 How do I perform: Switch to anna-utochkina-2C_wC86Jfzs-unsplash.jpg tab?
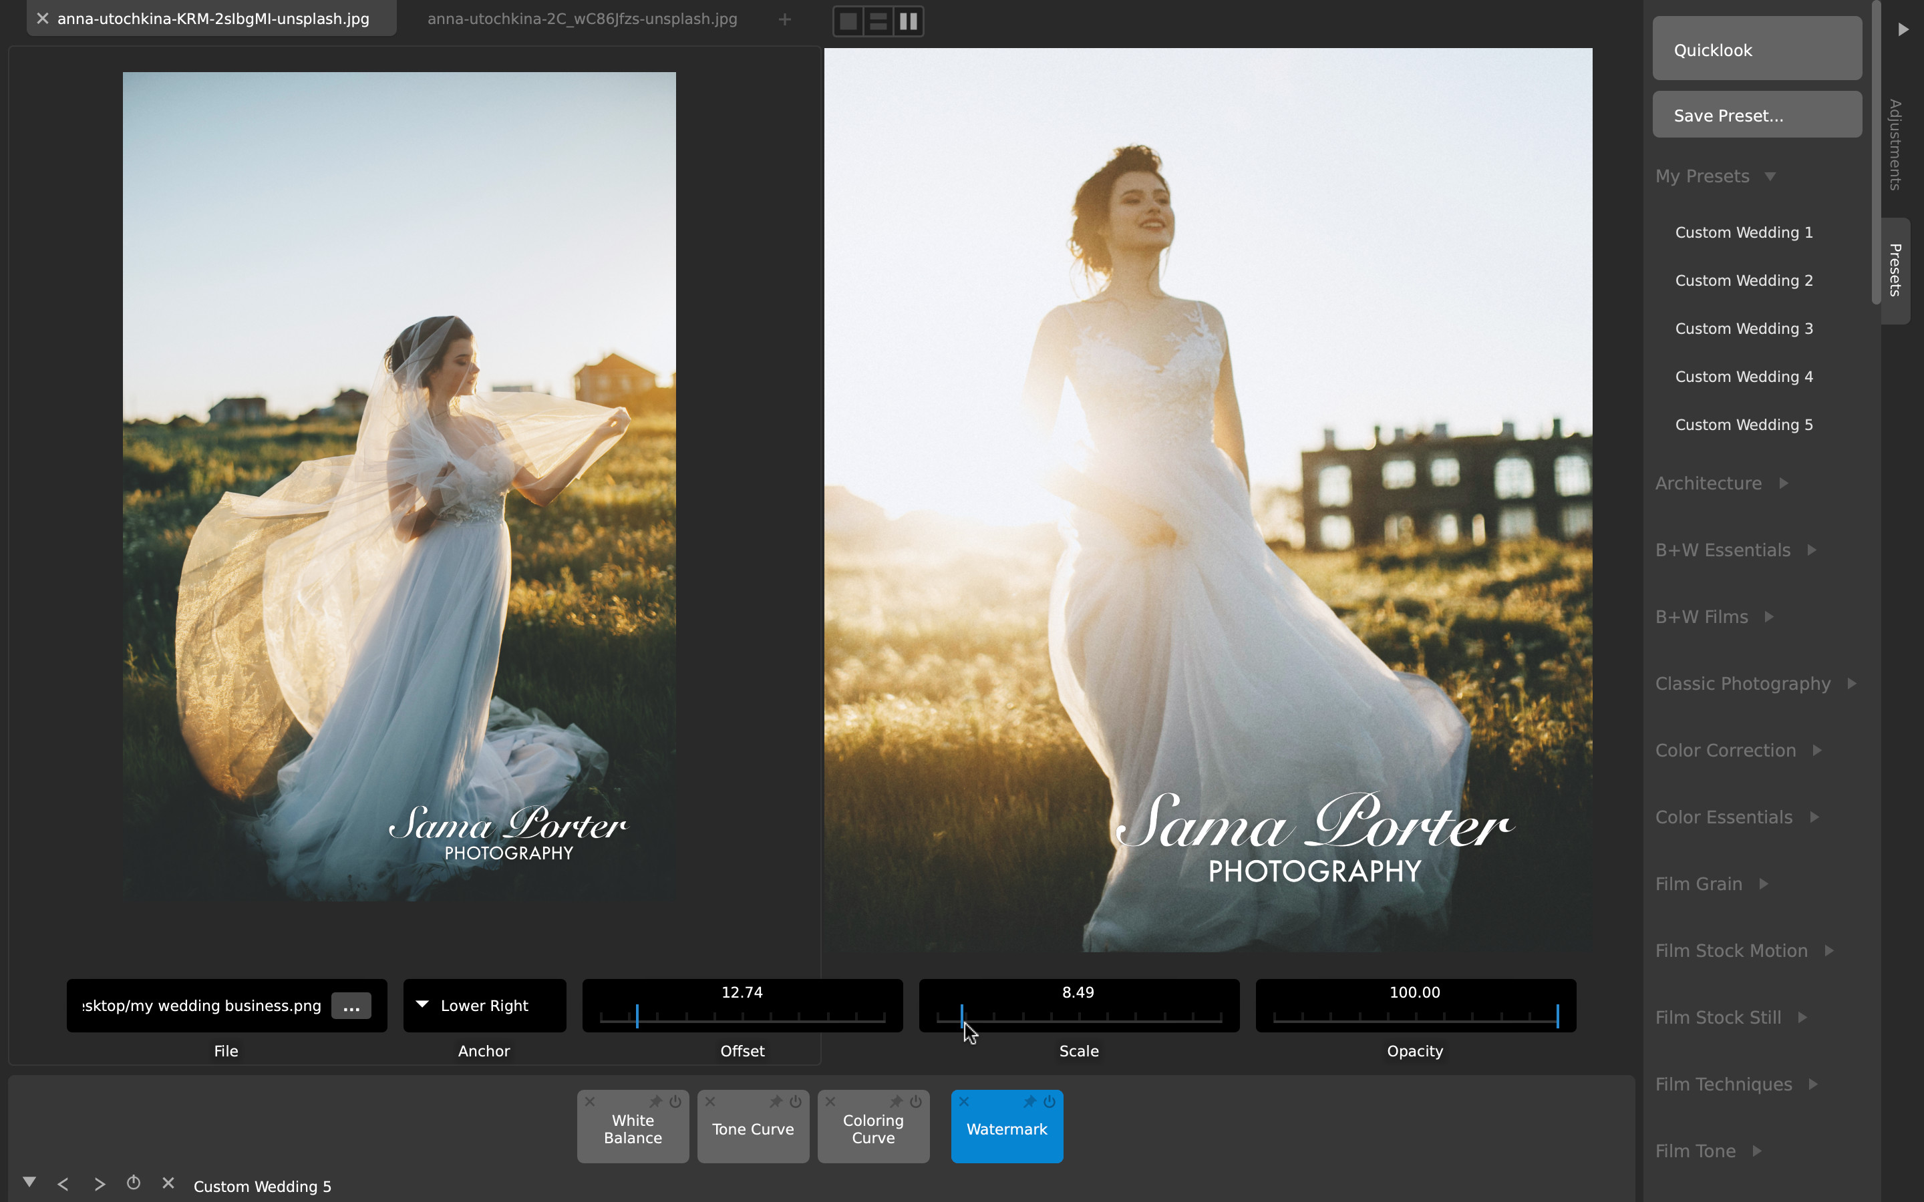(x=582, y=19)
